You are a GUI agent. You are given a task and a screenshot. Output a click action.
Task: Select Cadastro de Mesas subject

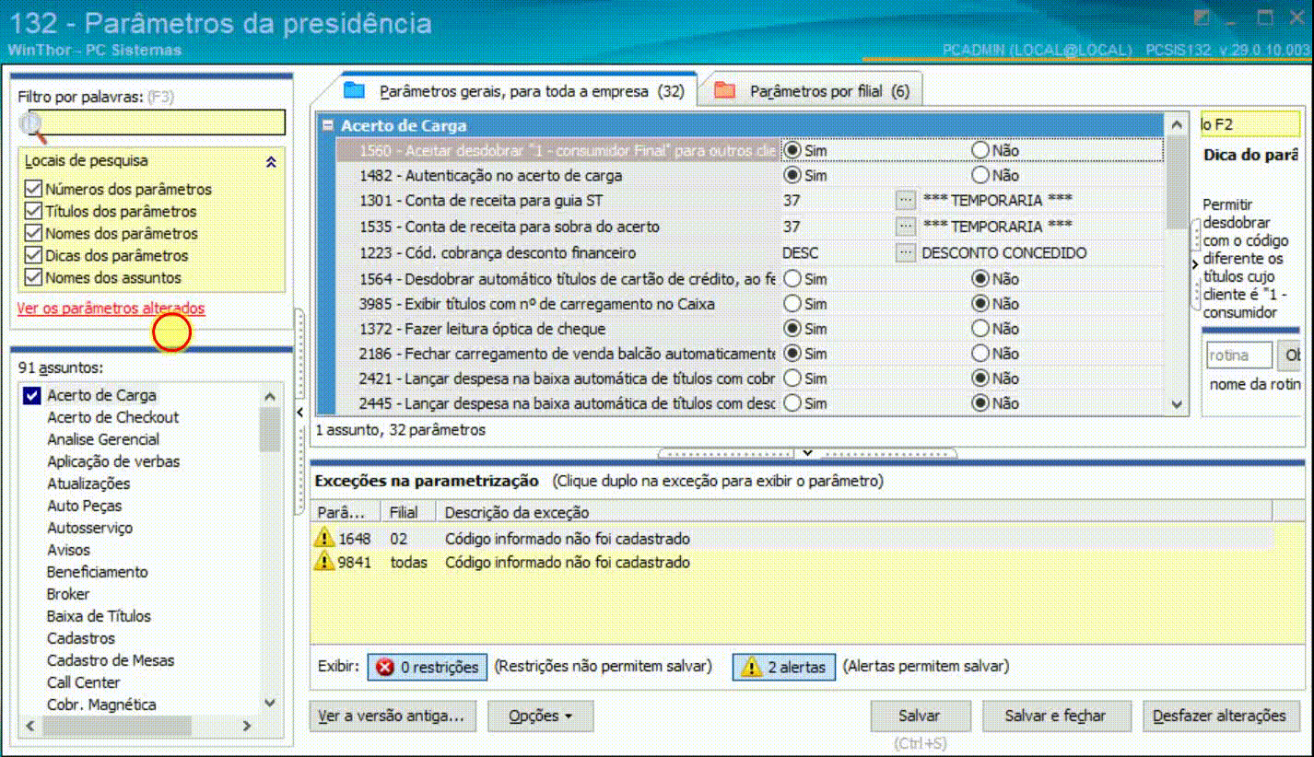[x=111, y=660]
